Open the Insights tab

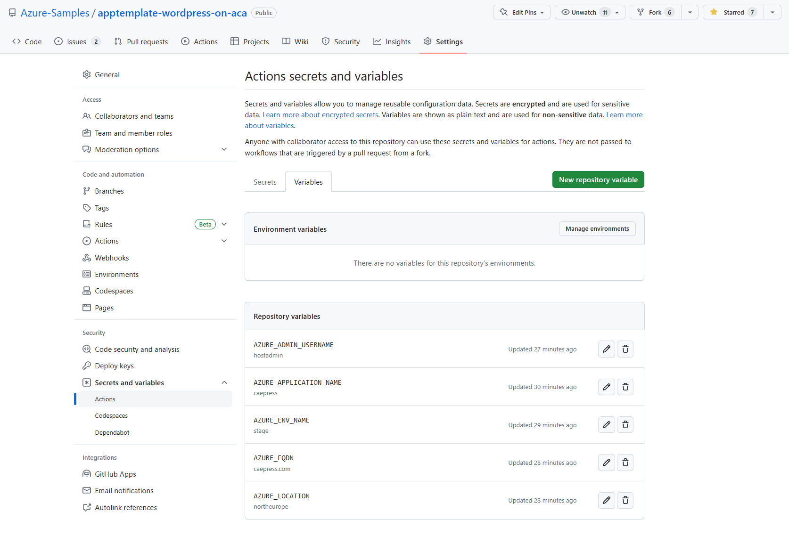click(x=392, y=41)
